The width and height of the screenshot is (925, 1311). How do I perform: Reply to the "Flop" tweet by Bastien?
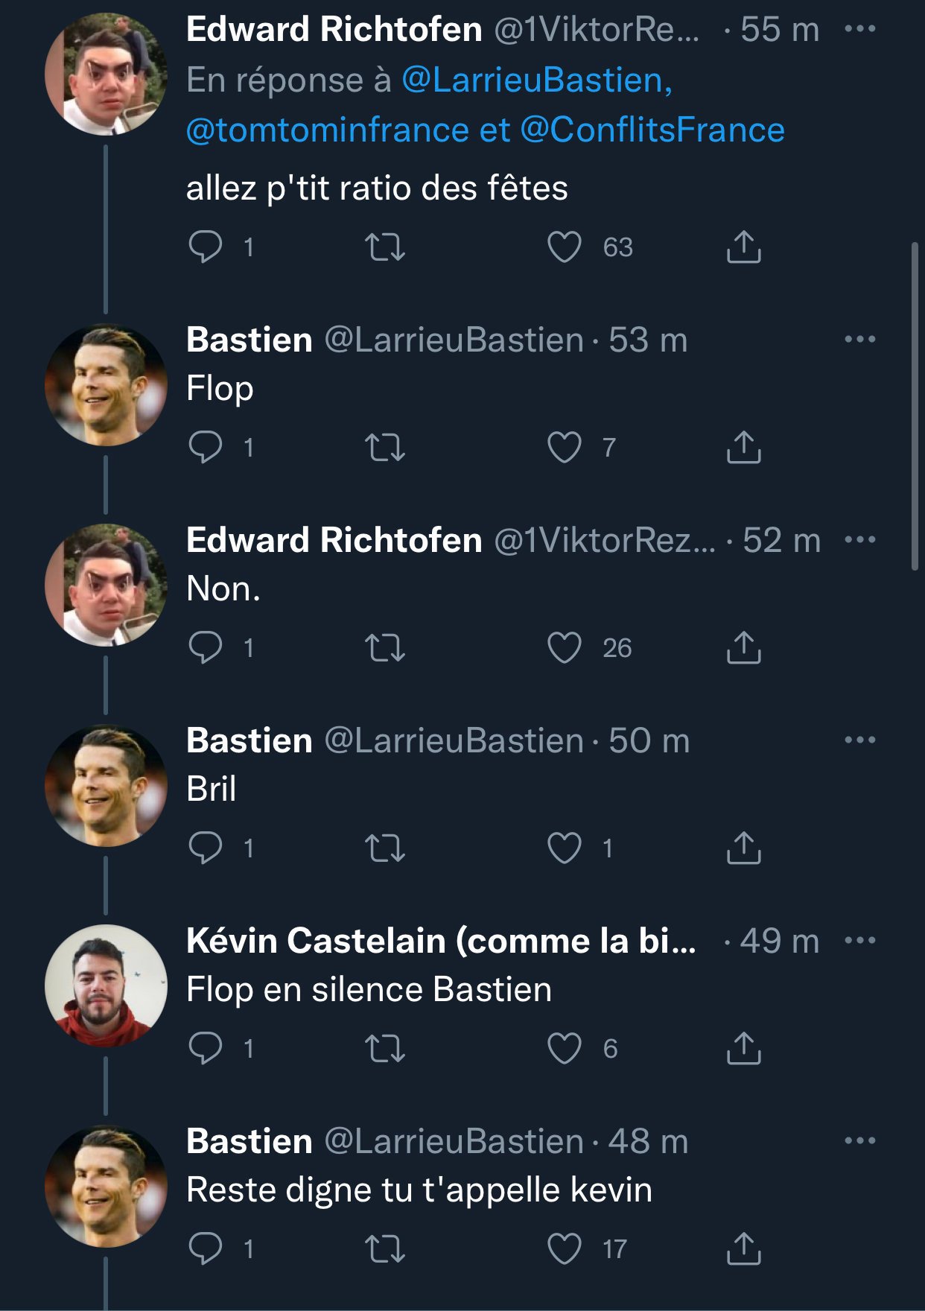206,448
